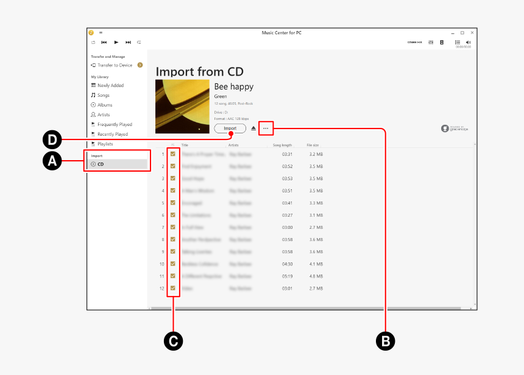Click the 3.2 MB file size cell
The height and width of the screenshot is (375, 524).
click(x=316, y=154)
